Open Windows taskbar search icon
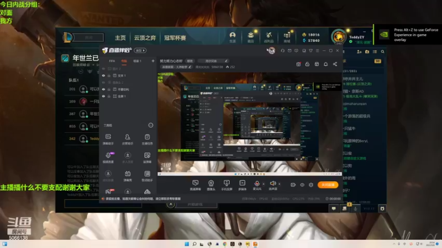Viewport: 442px width, 248px height. pos(194,244)
